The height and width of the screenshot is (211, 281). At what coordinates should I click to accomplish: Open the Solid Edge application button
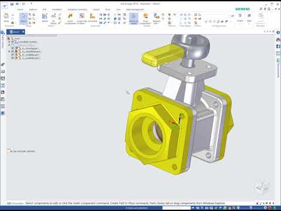point(5,6)
